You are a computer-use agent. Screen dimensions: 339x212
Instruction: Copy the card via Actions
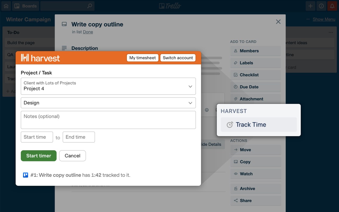click(x=256, y=162)
